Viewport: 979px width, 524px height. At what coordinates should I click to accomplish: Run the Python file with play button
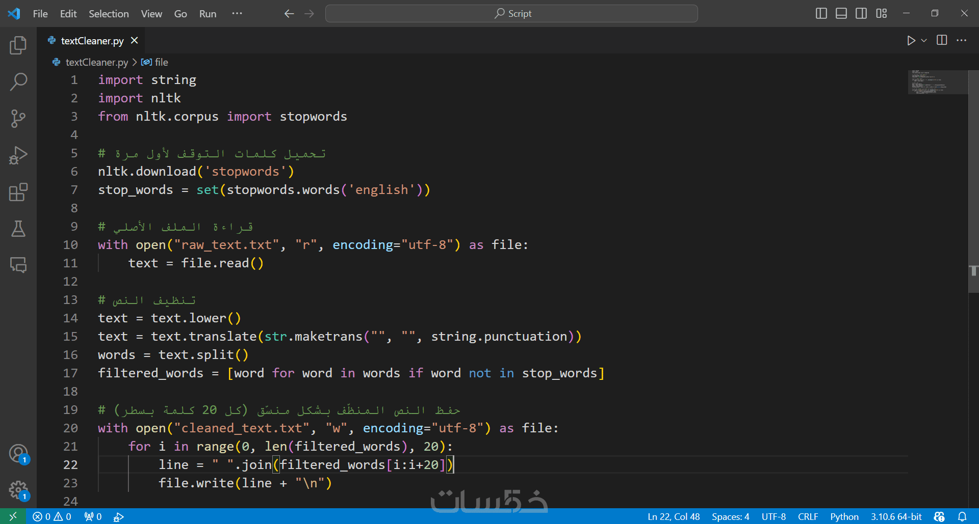click(x=911, y=41)
